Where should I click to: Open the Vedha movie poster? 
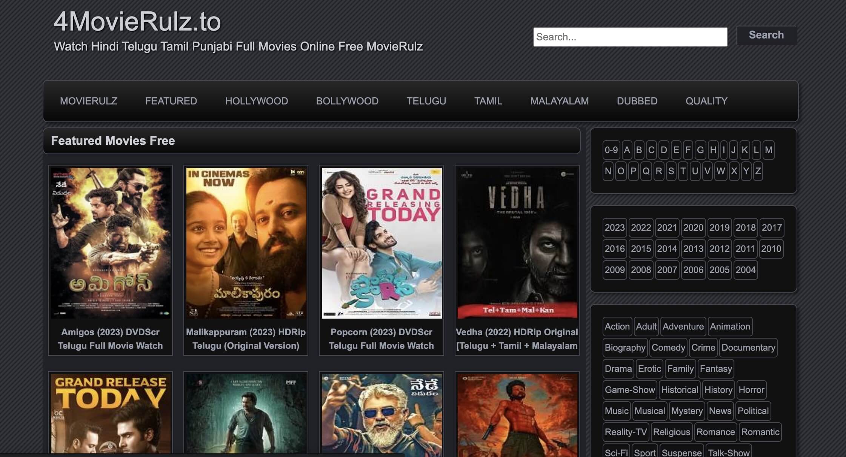[517, 243]
